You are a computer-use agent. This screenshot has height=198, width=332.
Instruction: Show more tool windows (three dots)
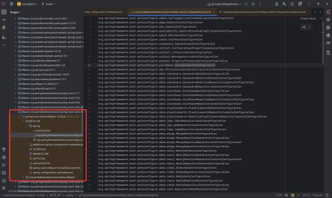(4, 45)
